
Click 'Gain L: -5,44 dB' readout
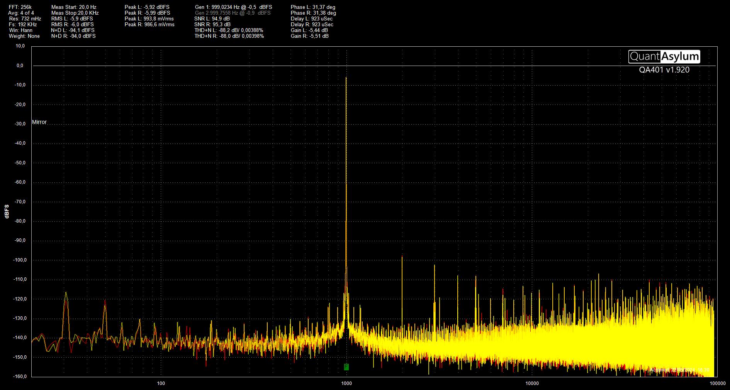pyautogui.click(x=309, y=30)
